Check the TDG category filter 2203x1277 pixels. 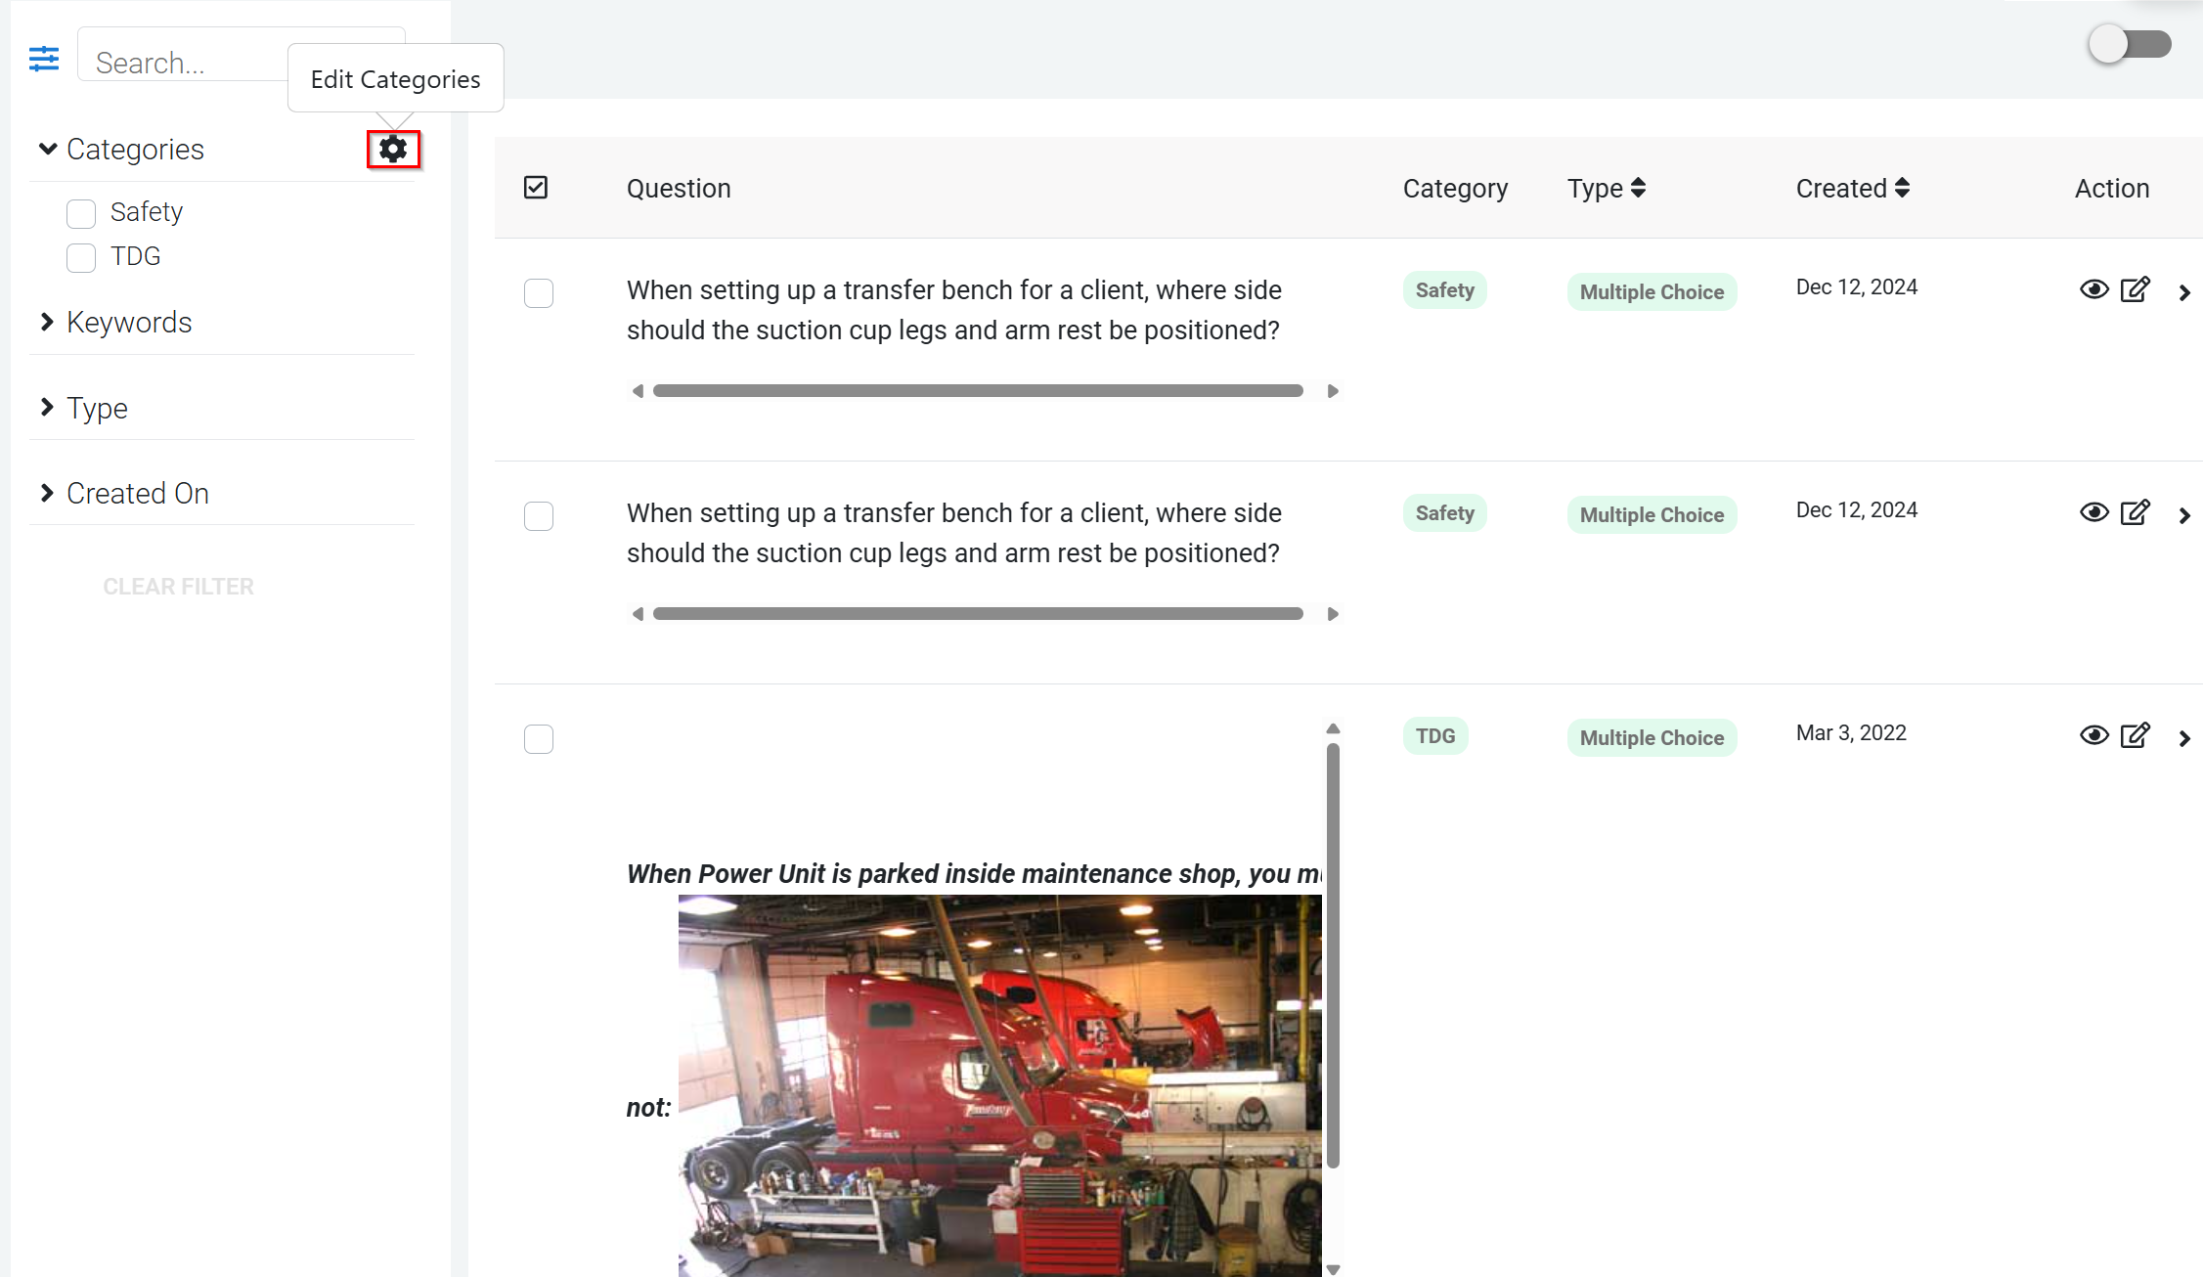click(81, 257)
